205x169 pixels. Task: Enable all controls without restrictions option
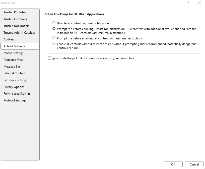[54, 43]
